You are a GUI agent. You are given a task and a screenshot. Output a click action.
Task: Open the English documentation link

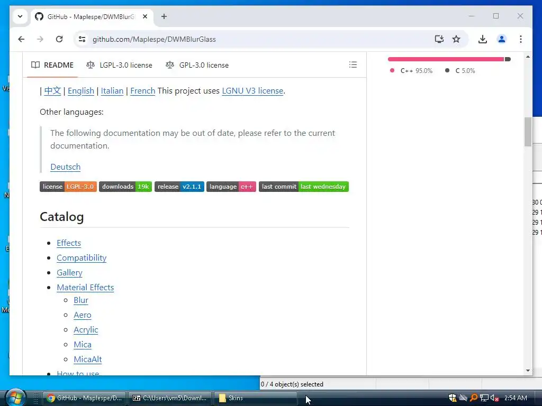pos(81,91)
